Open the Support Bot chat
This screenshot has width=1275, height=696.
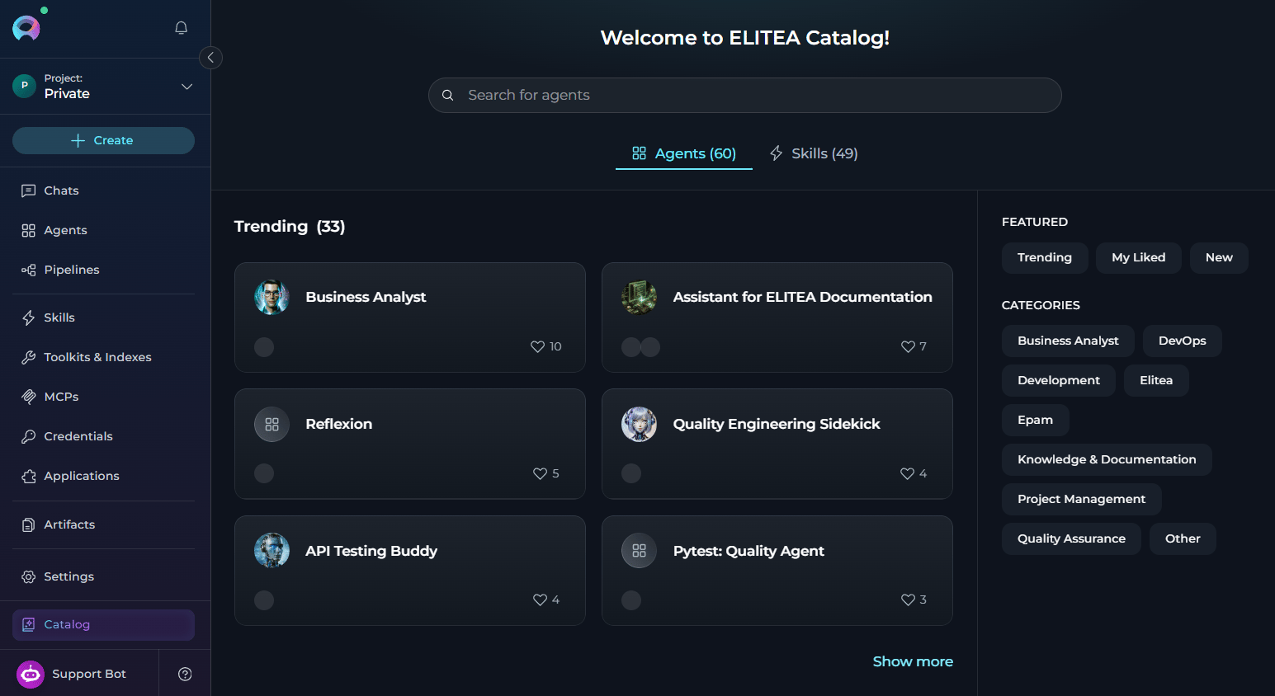point(79,674)
